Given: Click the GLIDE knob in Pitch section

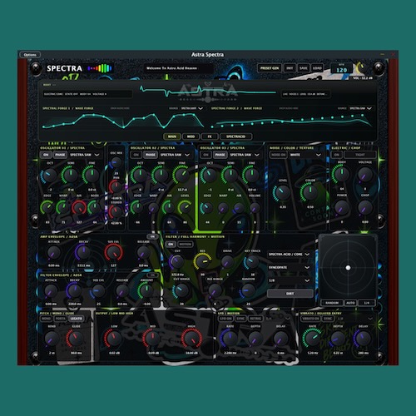Looking at the screenshot, I should 76,339.
